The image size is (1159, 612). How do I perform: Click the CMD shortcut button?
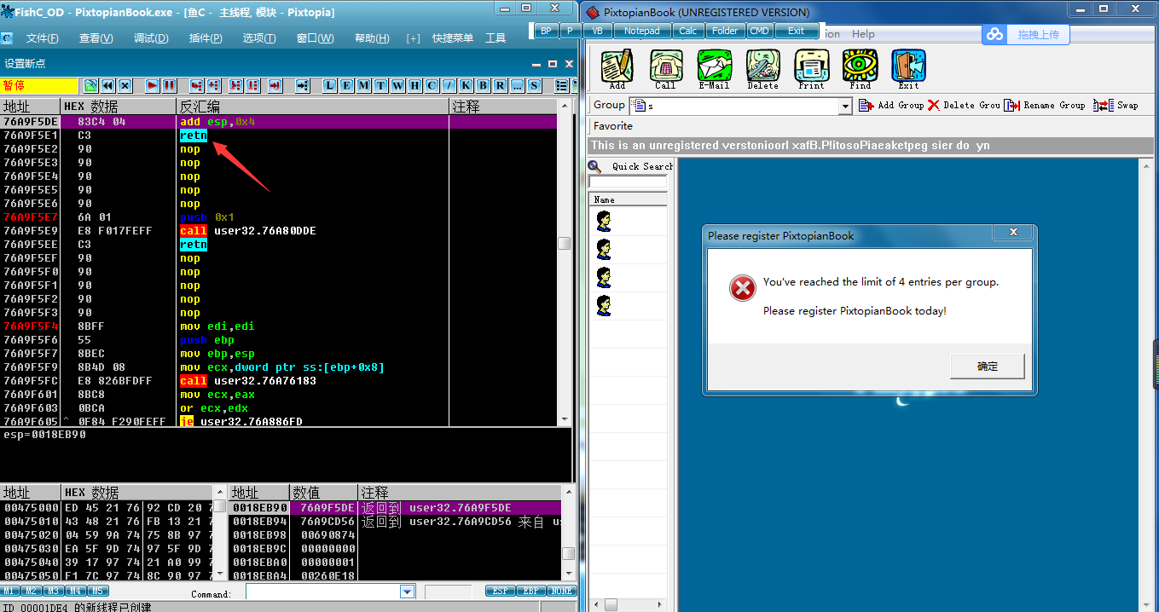pyautogui.click(x=759, y=31)
